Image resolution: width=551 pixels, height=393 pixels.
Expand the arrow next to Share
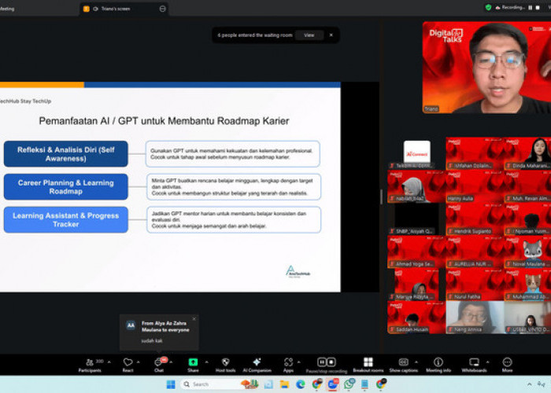205,359
